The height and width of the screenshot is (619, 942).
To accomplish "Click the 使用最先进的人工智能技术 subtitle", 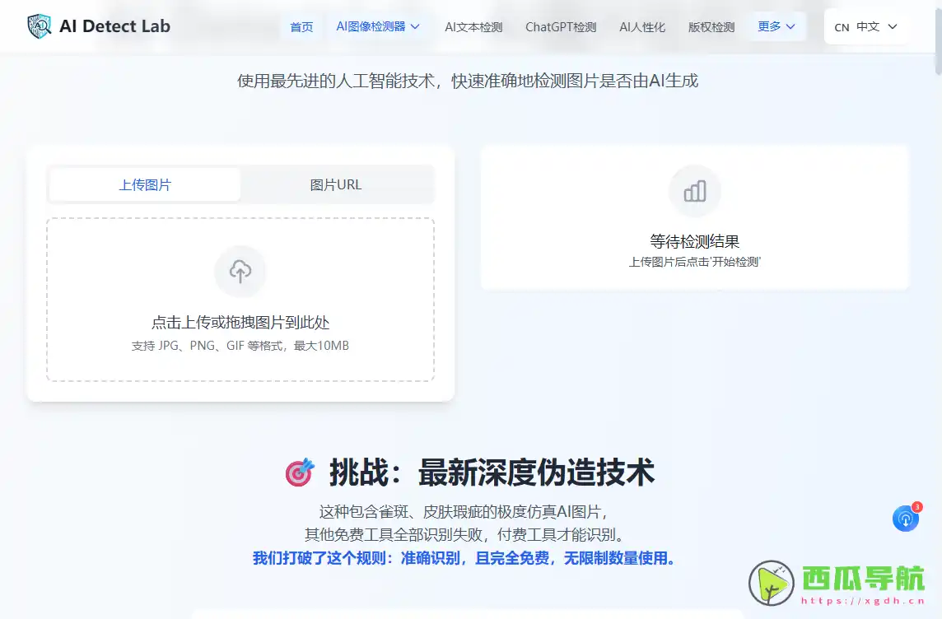I will (x=468, y=81).
